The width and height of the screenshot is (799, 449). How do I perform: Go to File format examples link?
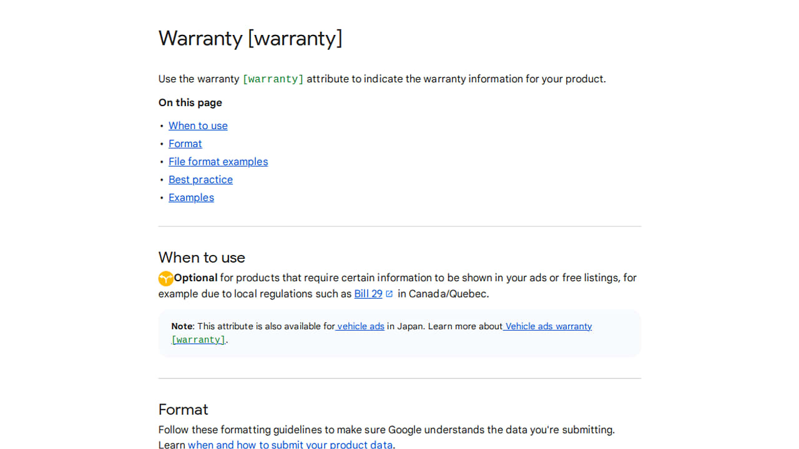218,162
